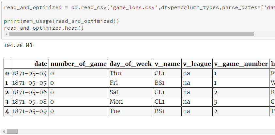Click the 'v_name' column header
The image size is (275, 135).
[167, 64]
